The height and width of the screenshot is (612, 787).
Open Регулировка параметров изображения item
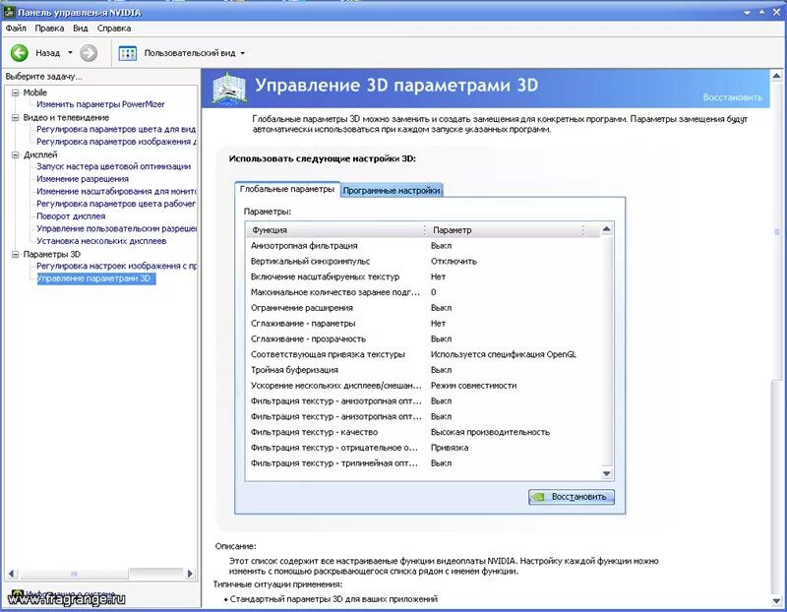(x=116, y=142)
